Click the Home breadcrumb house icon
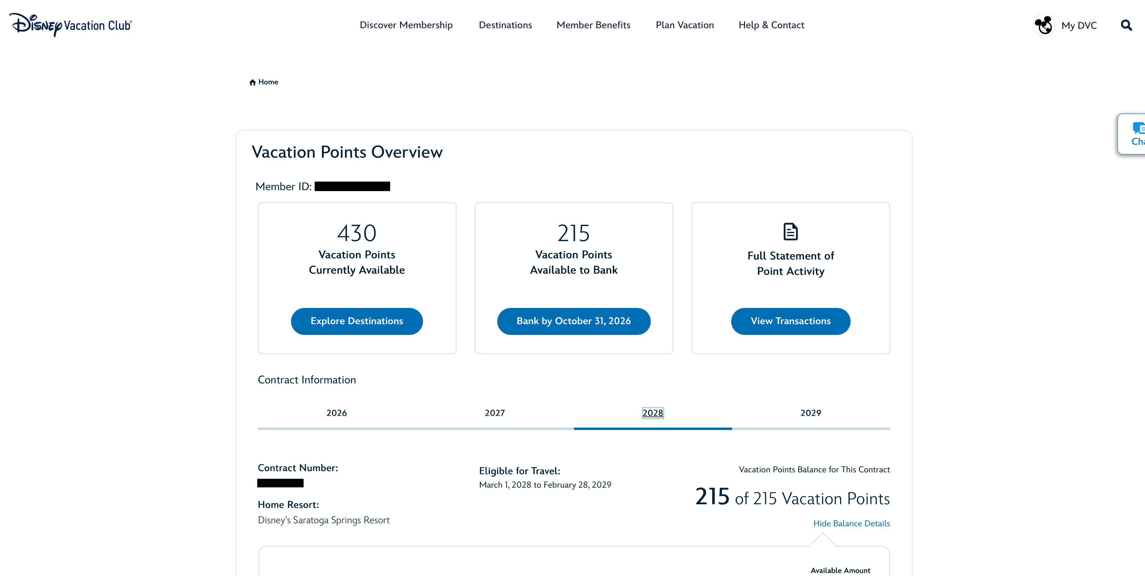 tap(252, 82)
